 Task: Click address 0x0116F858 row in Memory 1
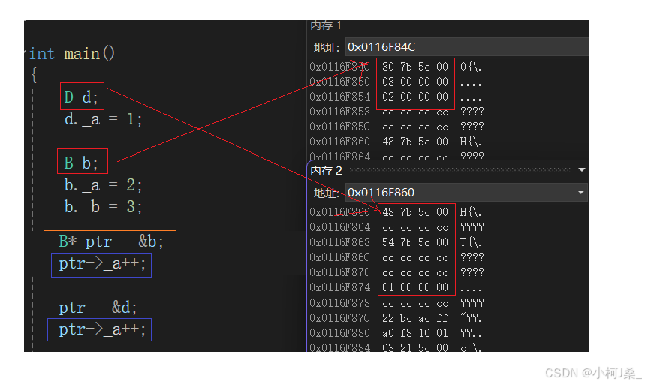[x=397, y=112]
